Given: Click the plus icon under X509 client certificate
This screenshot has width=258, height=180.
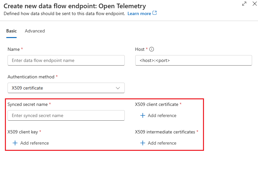Looking at the screenshot, I should tap(142, 115).
